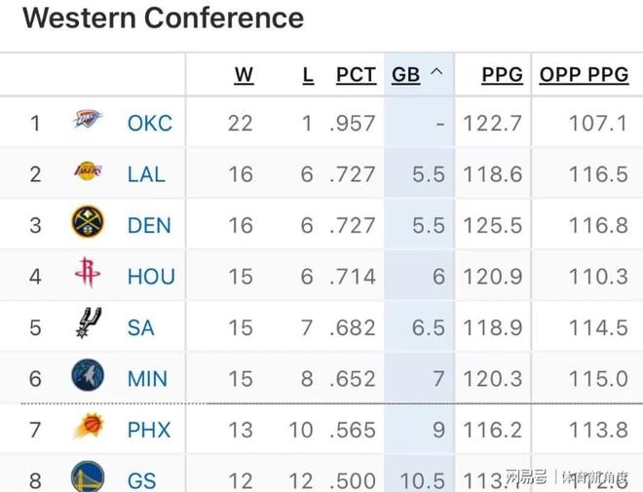Click the San Antonio Spurs logo
Image resolution: width=643 pixels, height=492 pixels.
point(88,324)
